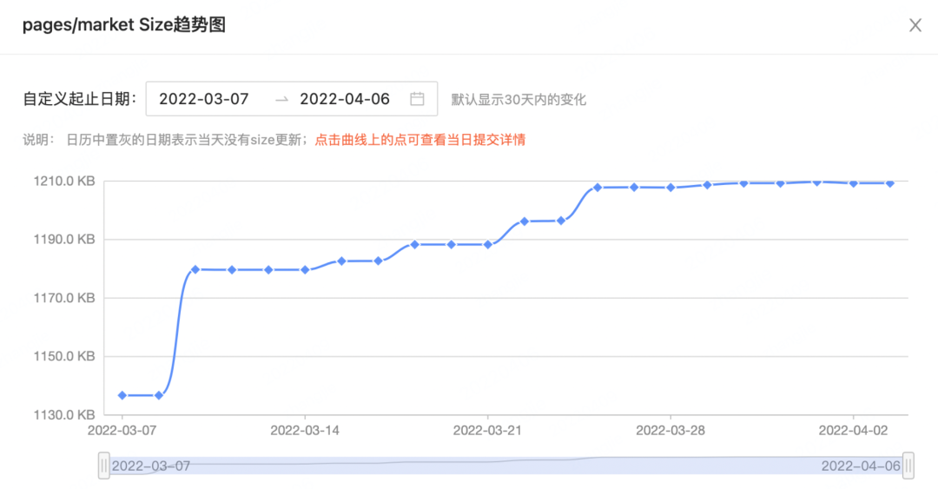Click the data point after the steep rise

(x=195, y=270)
